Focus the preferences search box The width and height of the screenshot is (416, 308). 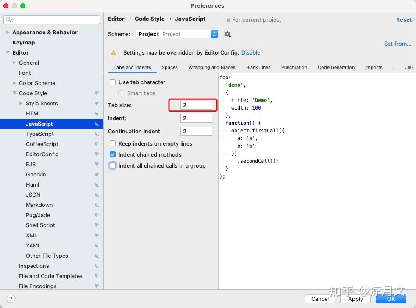[52, 19]
